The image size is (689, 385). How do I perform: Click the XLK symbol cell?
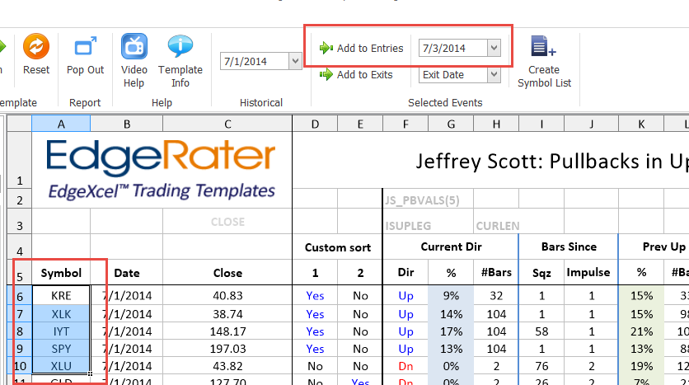61,314
